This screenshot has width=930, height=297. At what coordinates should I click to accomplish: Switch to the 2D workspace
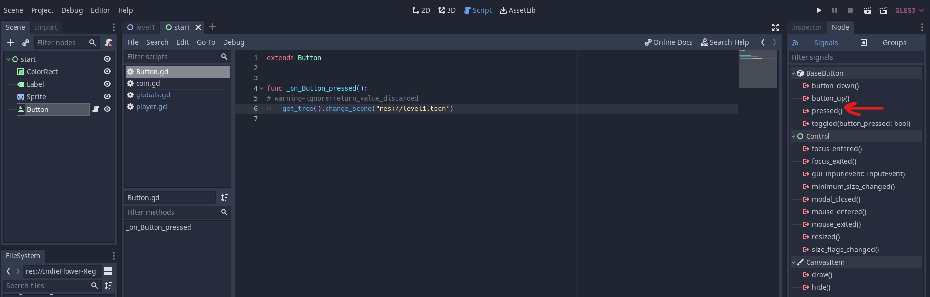pos(421,10)
